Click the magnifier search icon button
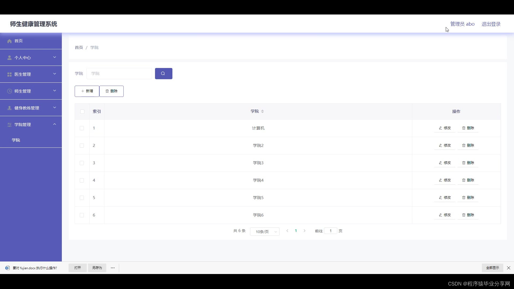This screenshot has width=514, height=289. pos(163,74)
